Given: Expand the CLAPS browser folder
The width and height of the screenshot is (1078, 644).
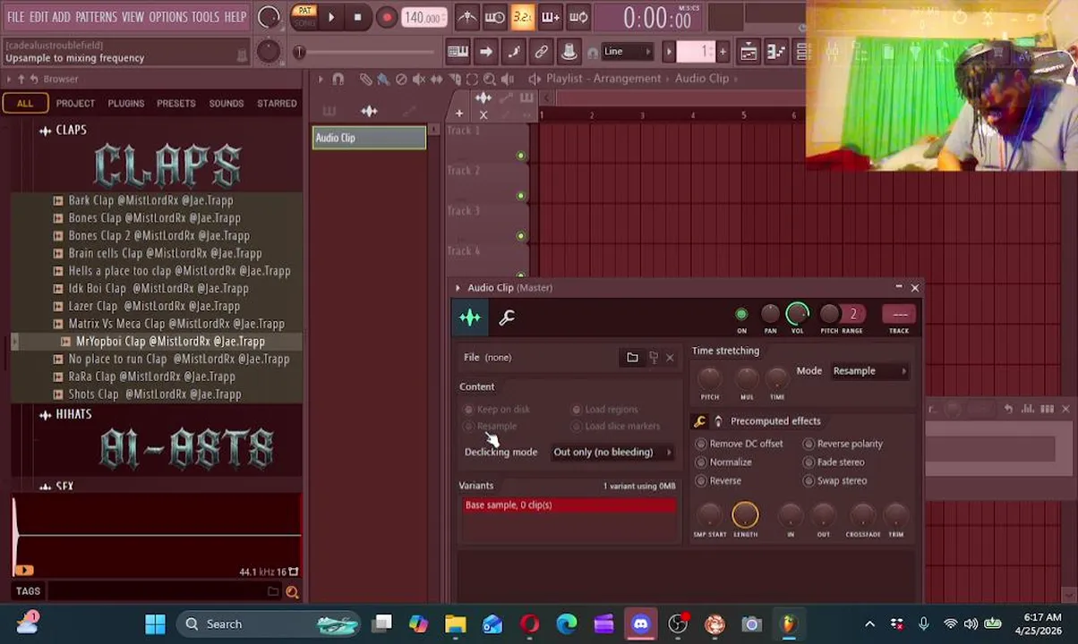Looking at the screenshot, I should (71, 130).
